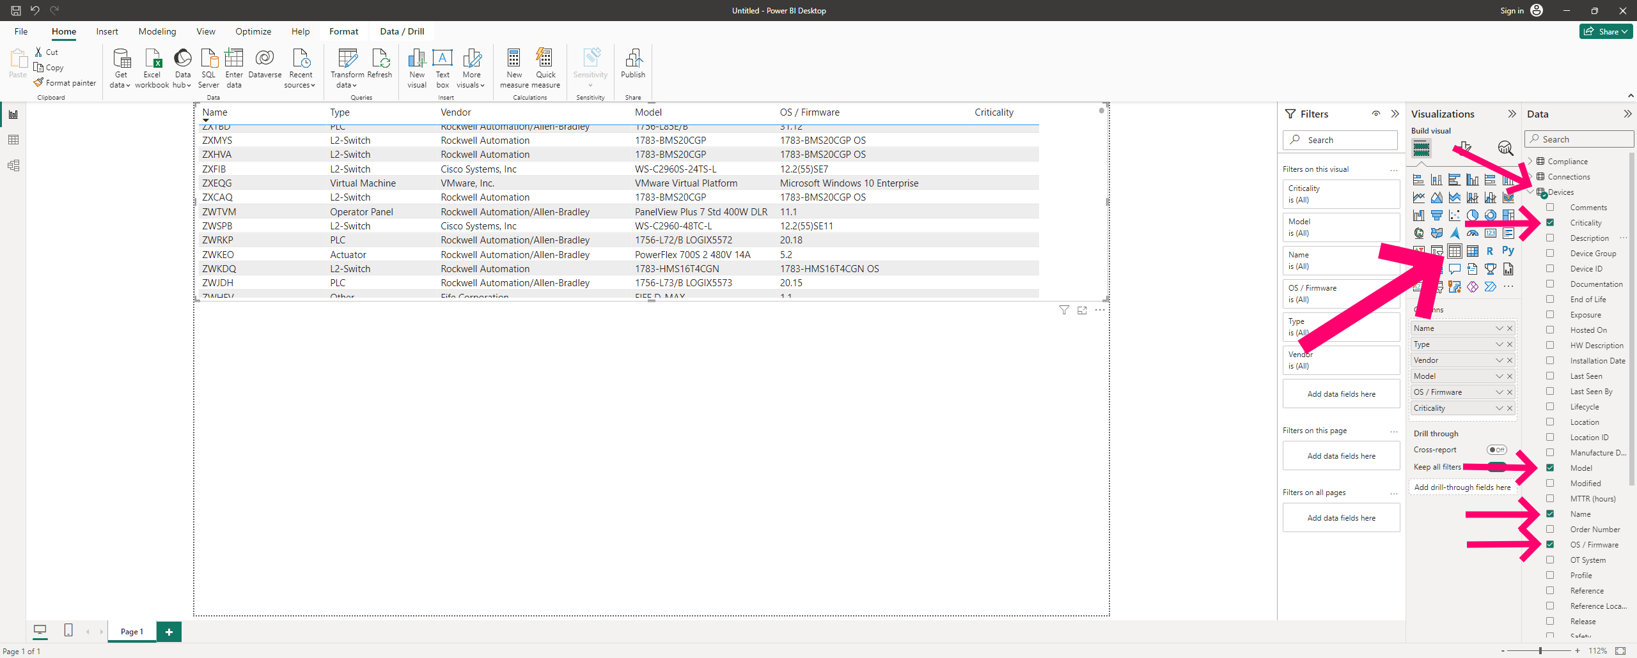Select the donut chart visualization icon

tap(1490, 215)
